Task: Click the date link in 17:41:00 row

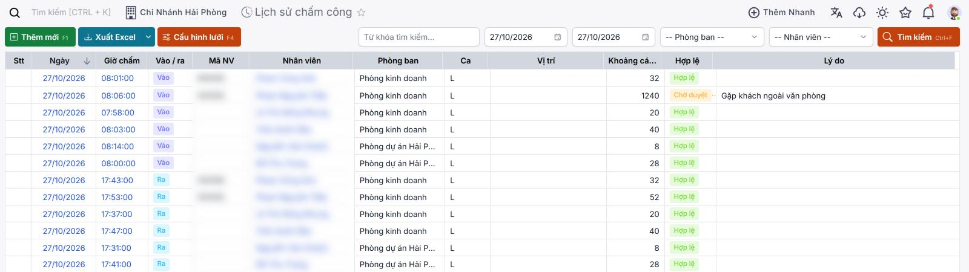Action: coord(64,264)
